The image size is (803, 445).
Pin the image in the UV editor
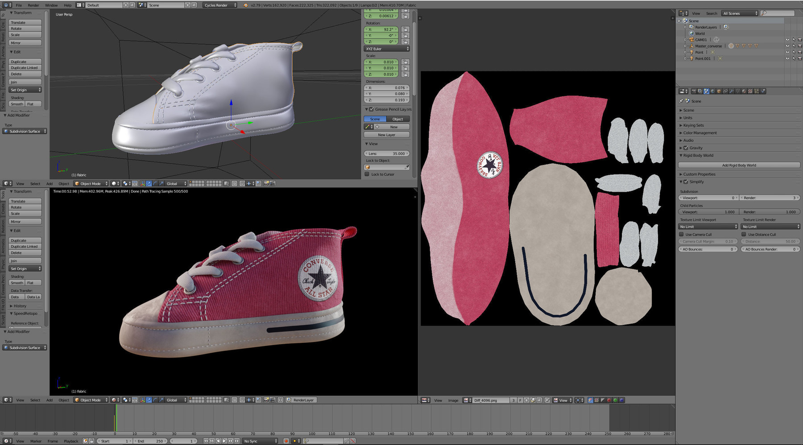click(547, 400)
